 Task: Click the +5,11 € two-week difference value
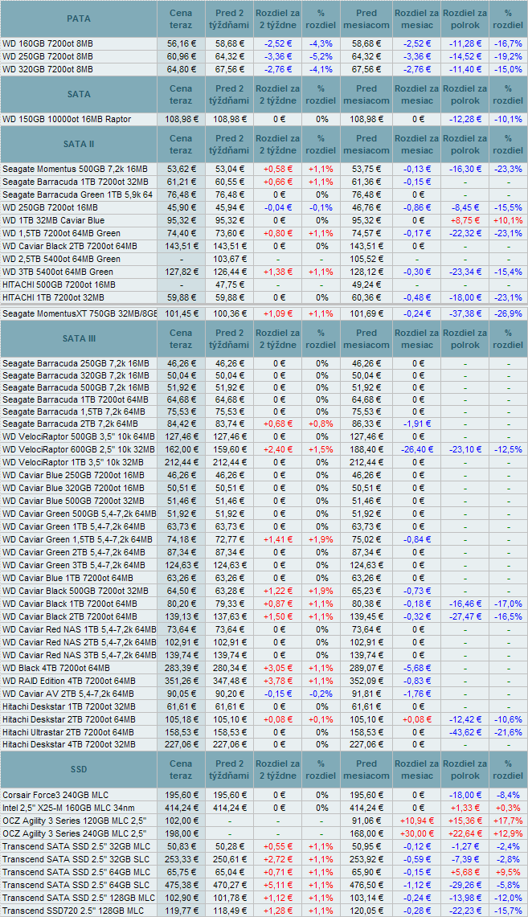point(278,885)
